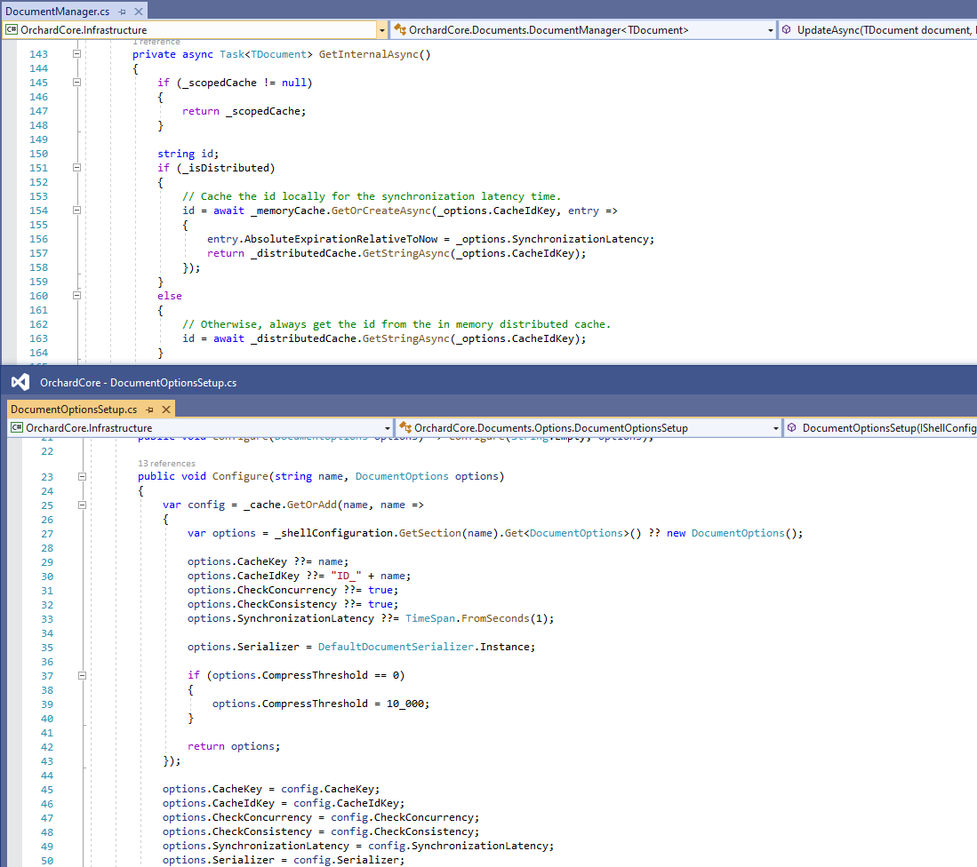
Task: Open the OrchardCore.Infrastructure project dropdown above DocumentOptionsSetup code
Action: 387,427
